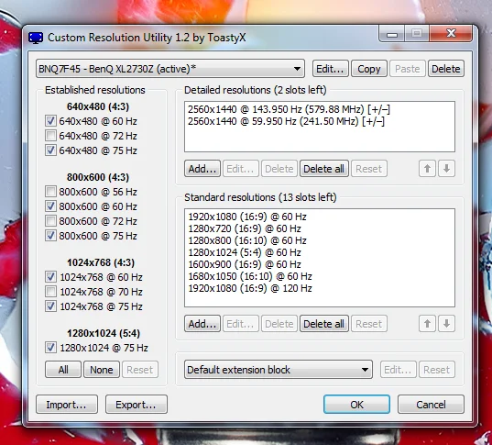Click Add under Detailed resolutions
The width and height of the screenshot is (492, 445).
(x=202, y=169)
